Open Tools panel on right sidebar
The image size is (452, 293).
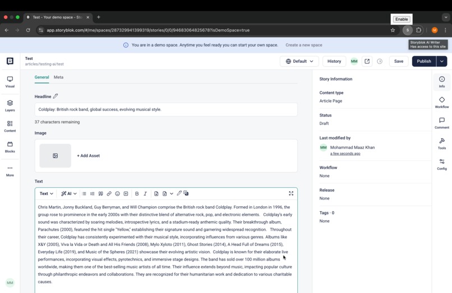(442, 143)
